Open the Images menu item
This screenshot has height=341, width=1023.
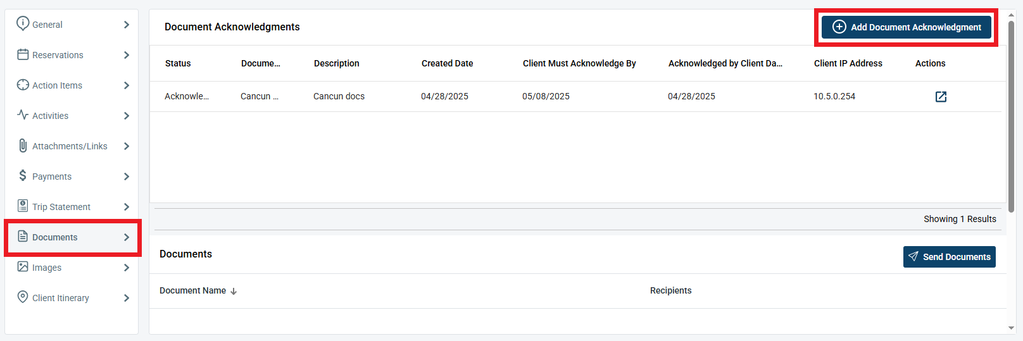click(x=72, y=268)
